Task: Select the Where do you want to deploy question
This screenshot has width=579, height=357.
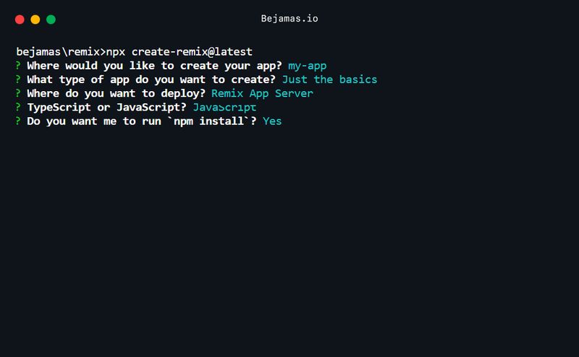Action: click(116, 94)
